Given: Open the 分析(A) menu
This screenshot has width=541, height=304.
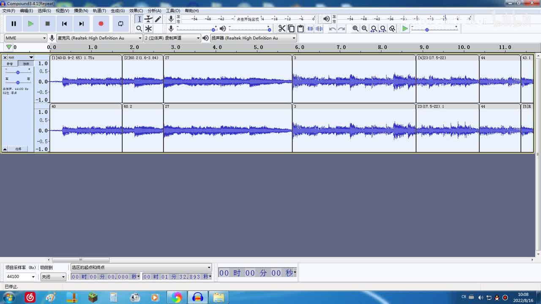Looking at the screenshot, I should click(154, 11).
